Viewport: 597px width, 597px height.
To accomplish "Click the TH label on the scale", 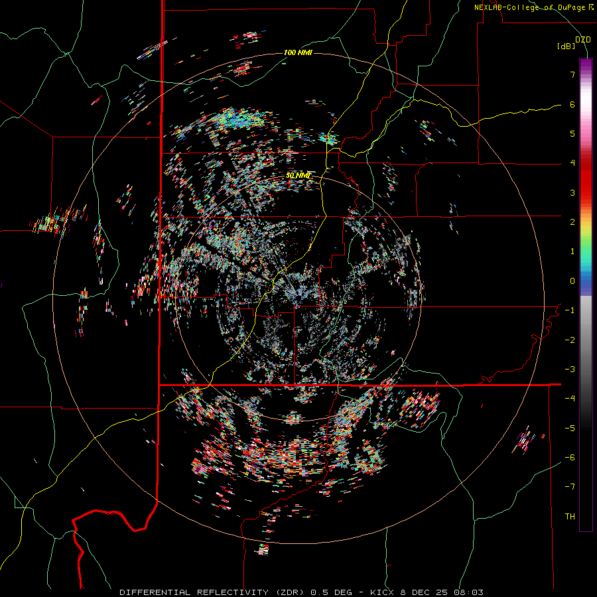I will coord(570,517).
